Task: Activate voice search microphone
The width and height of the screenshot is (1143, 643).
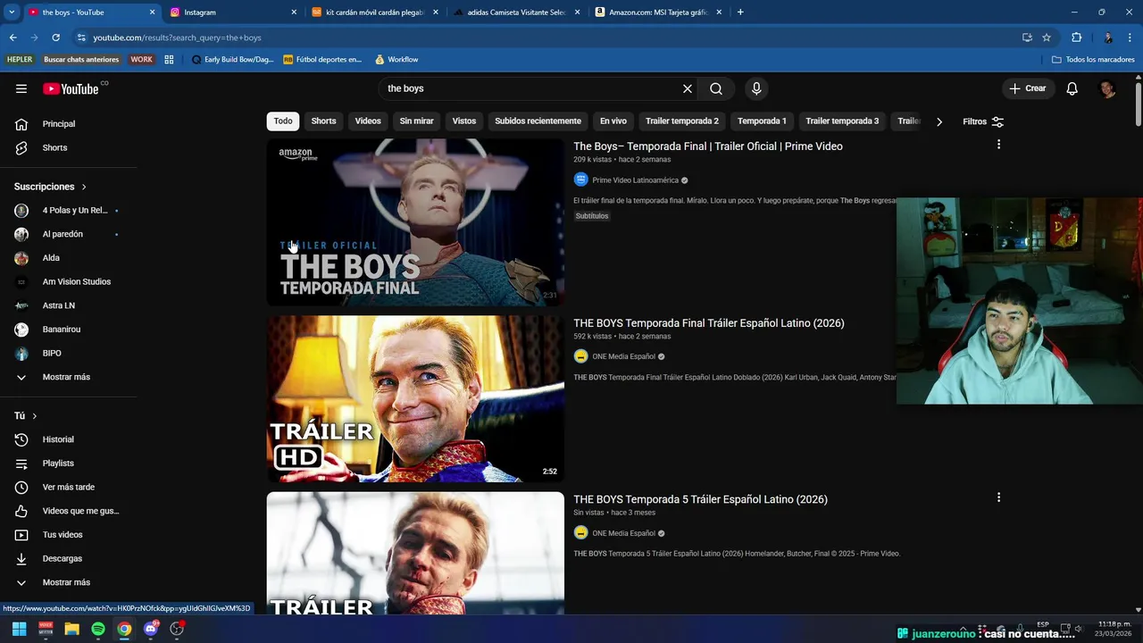Action: (x=756, y=88)
